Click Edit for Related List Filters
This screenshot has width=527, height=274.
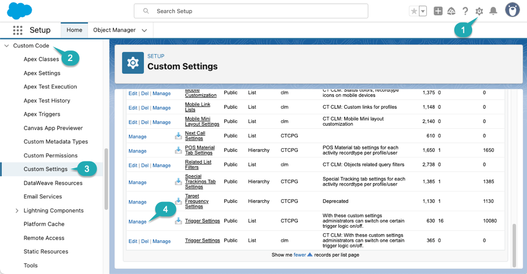[x=133, y=166]
